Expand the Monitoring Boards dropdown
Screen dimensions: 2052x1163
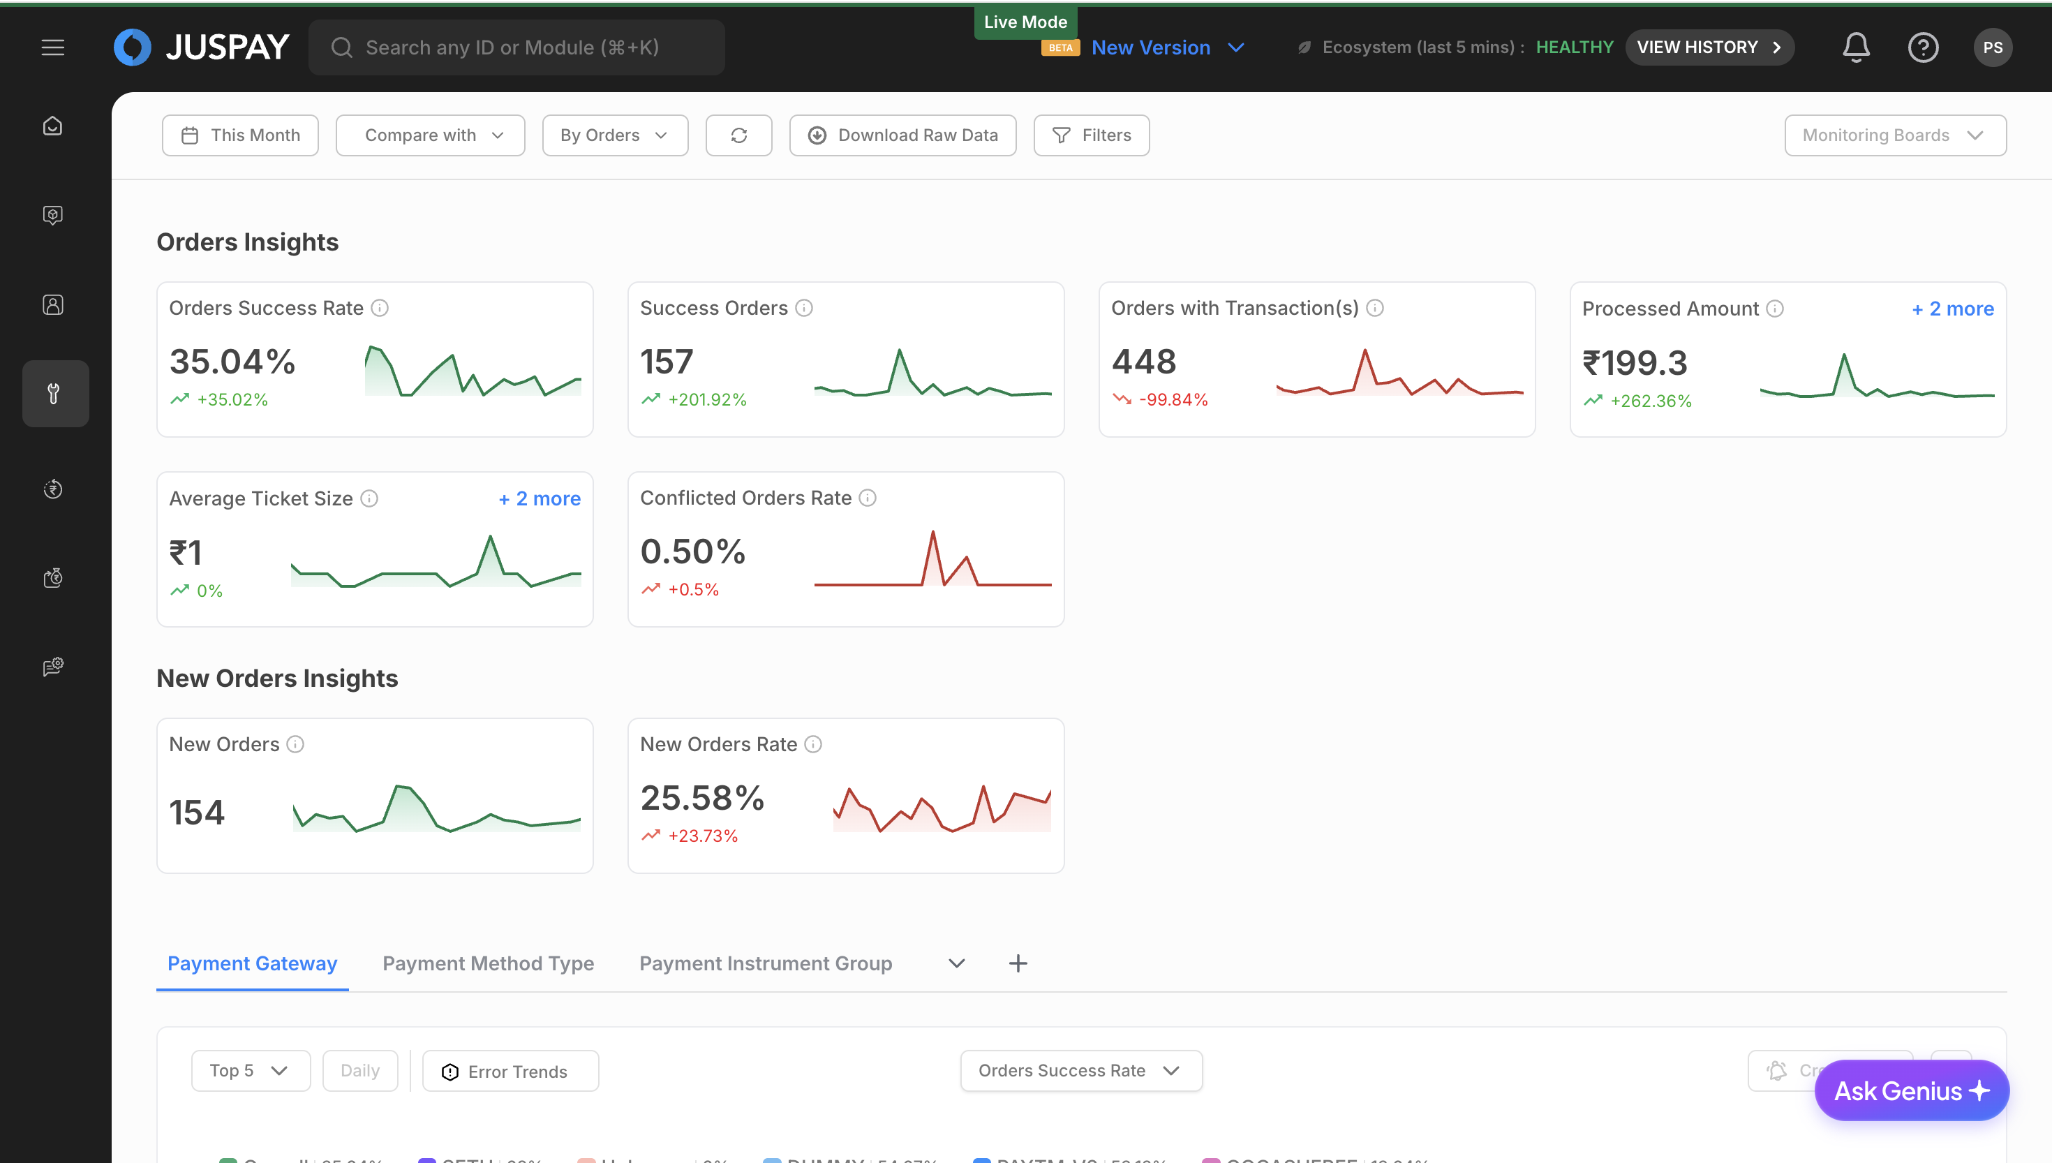[x=1894, y=135]
